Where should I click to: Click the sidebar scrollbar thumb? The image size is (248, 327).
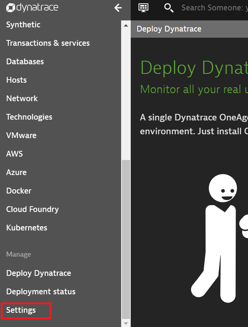126,240
